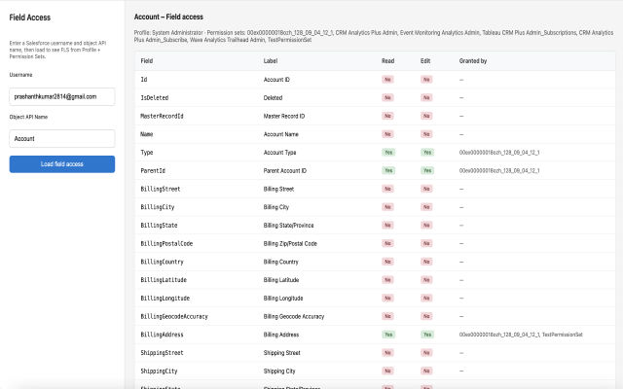Viewport: 623px width, 389px height.
Task: Click the Edit Yes badge for Type
Action: pyautogui.click(x=427, y=153)
